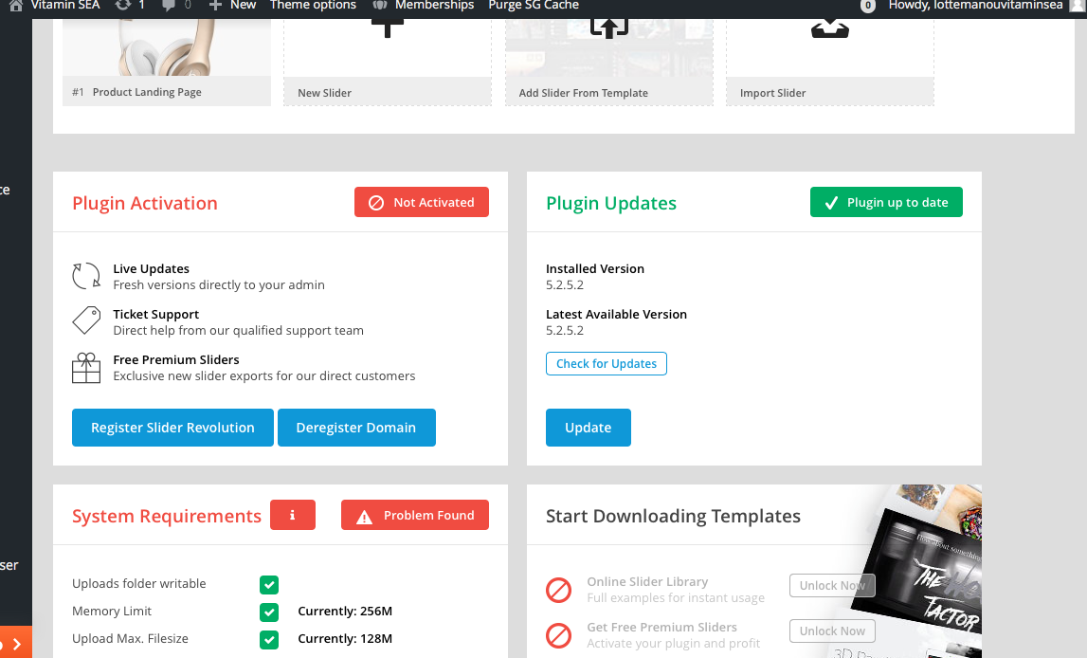
Task: Click the Problem Found warning badge
Action: [414, 515]
